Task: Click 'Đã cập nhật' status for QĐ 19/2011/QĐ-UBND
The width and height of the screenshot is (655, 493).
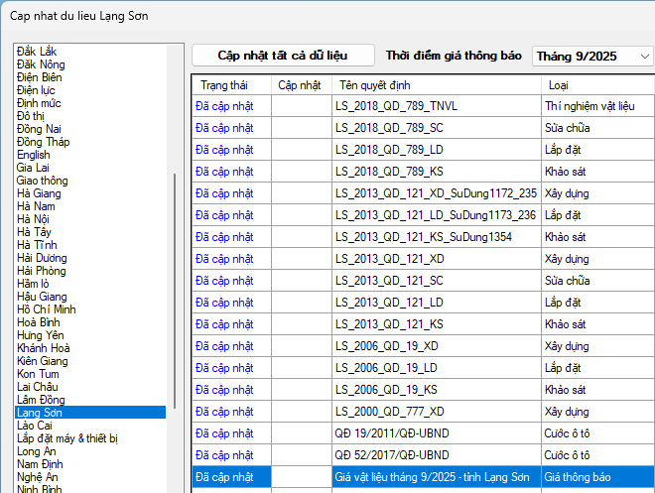Action: (x=224, y=433)
